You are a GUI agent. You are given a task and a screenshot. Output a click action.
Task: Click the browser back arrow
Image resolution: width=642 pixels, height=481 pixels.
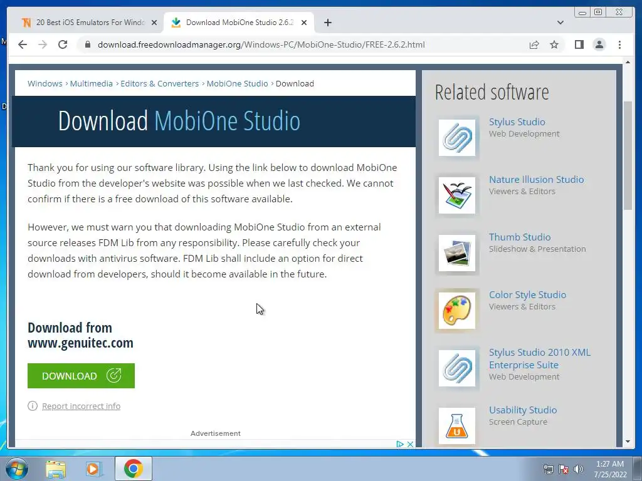click(23, 44)
